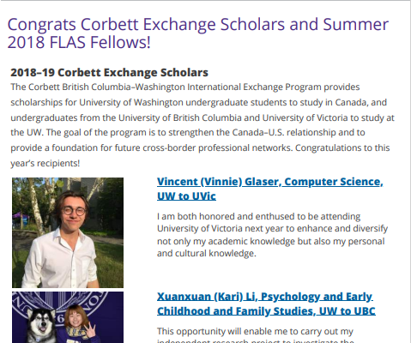
Task: Select Vincent Glaser's portrait photo
Action: click(68, 232)
